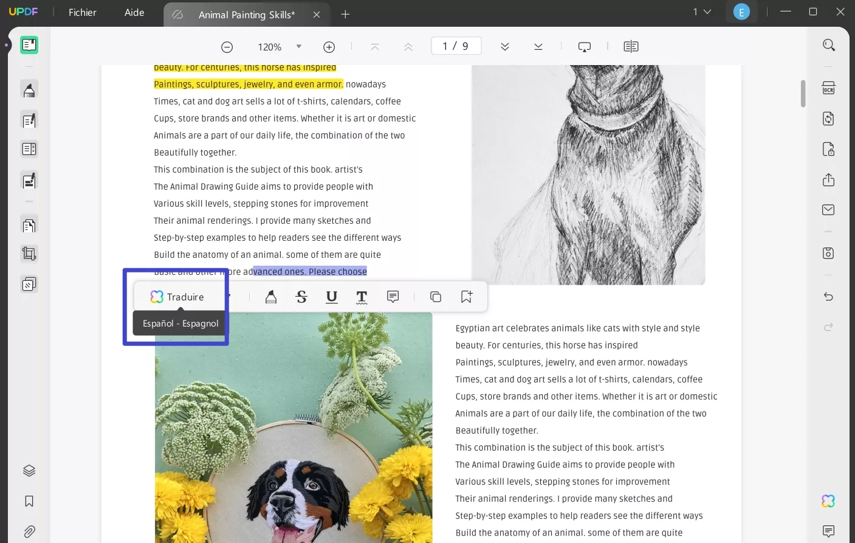Open Fill and Sign tool in sidebar
855x543 pixels.
click(x=29, y=181)
